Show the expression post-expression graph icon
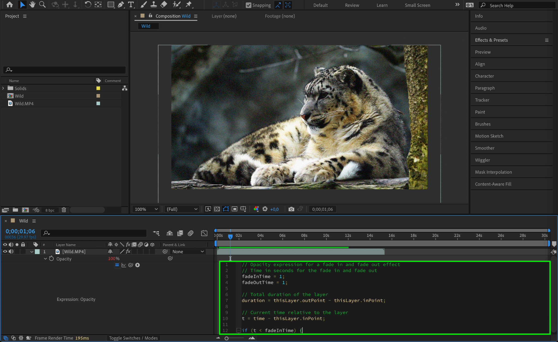Viewport: 558px width, 342px height. tap(124, 265)
